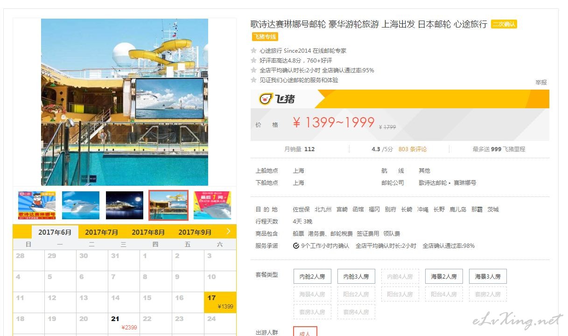Select the 内舱3人房 package type

pos(356,276)
